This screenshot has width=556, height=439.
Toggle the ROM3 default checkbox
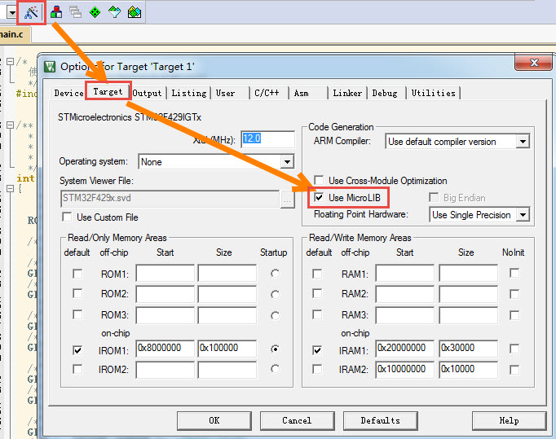[77, 314]
